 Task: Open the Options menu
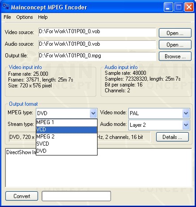(x=25, y=17)
